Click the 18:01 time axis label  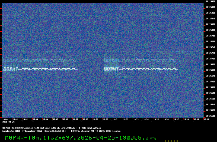click(x=15, y=119)
